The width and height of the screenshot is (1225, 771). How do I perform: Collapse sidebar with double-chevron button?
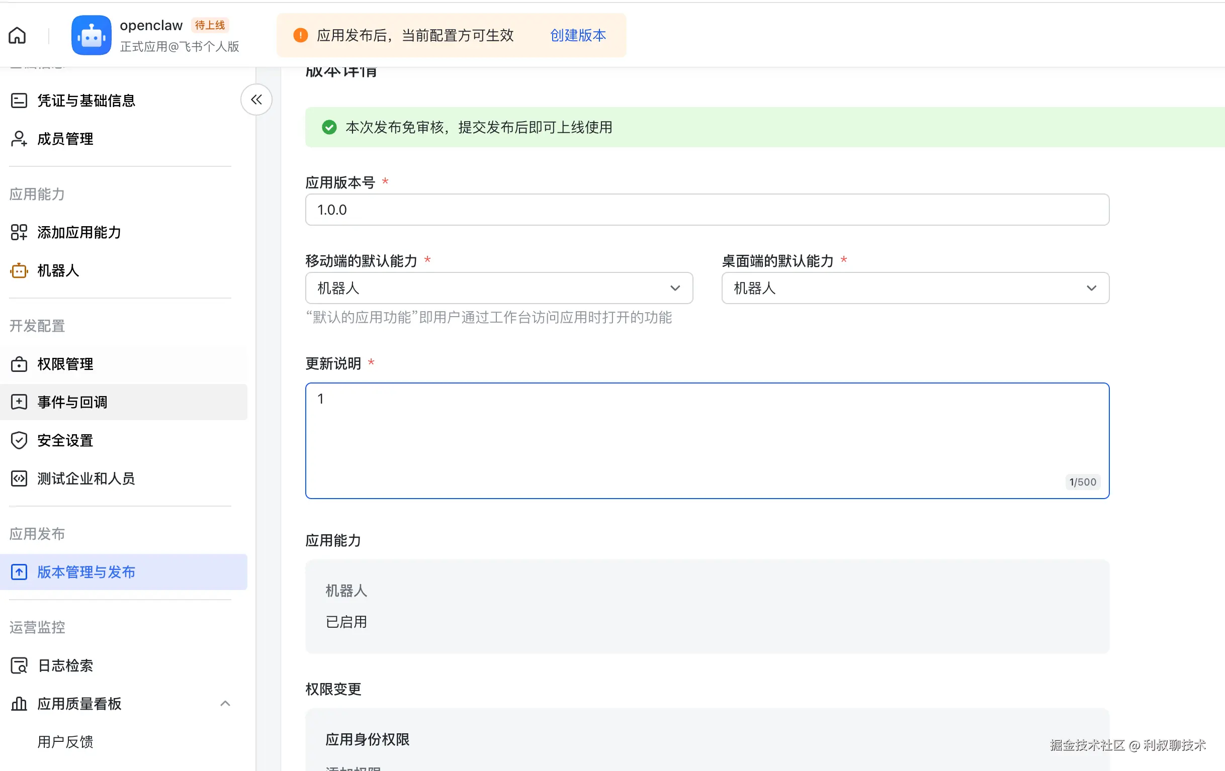[256, 100]
